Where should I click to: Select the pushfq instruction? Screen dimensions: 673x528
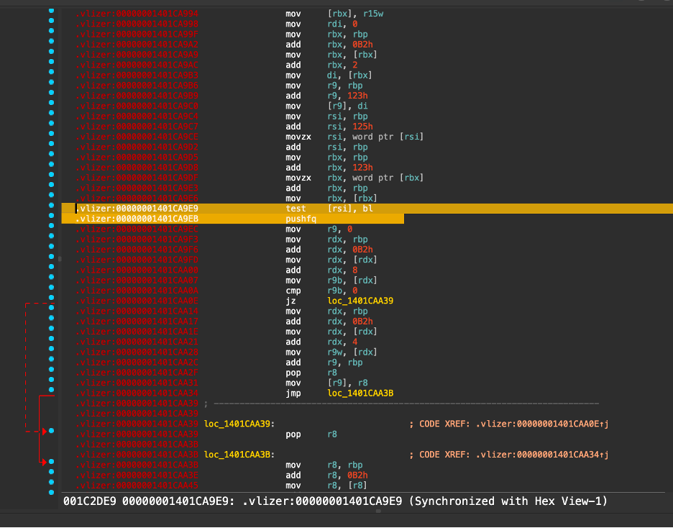(301, 219)
